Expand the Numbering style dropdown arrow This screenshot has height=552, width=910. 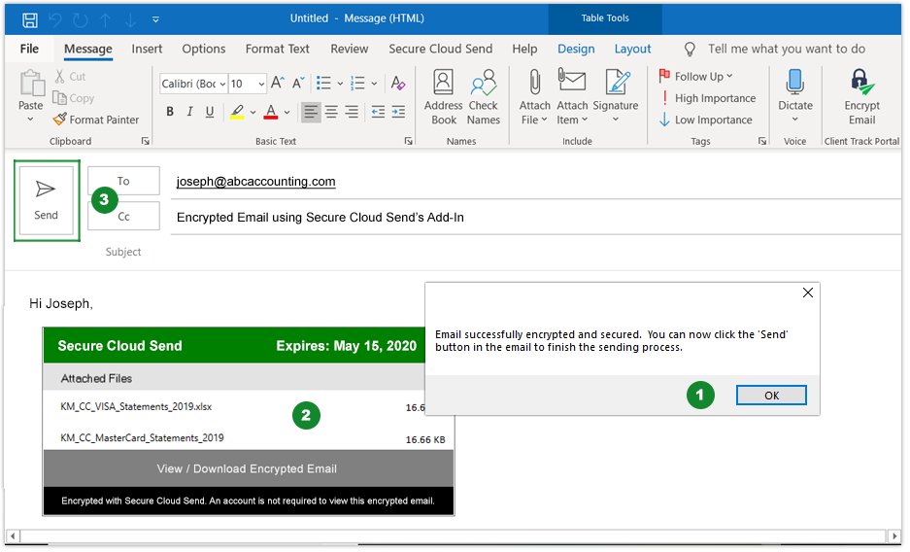pos(374,84)
